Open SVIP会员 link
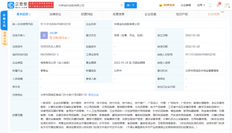The height and width of the screenshot is (133, 232). click(169, 5)
